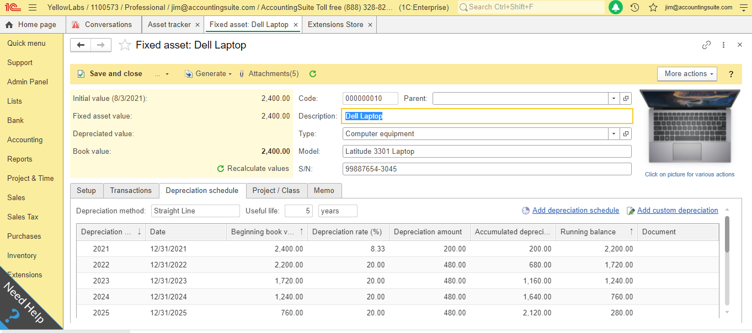Screen dimensions: 752x333
Task: Close the Extensions Store tab
Action: tap(370, 25)
